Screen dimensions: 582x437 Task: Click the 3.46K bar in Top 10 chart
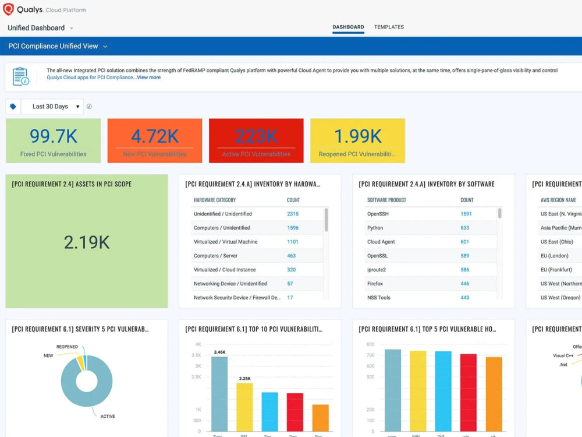tap(219, 394)
